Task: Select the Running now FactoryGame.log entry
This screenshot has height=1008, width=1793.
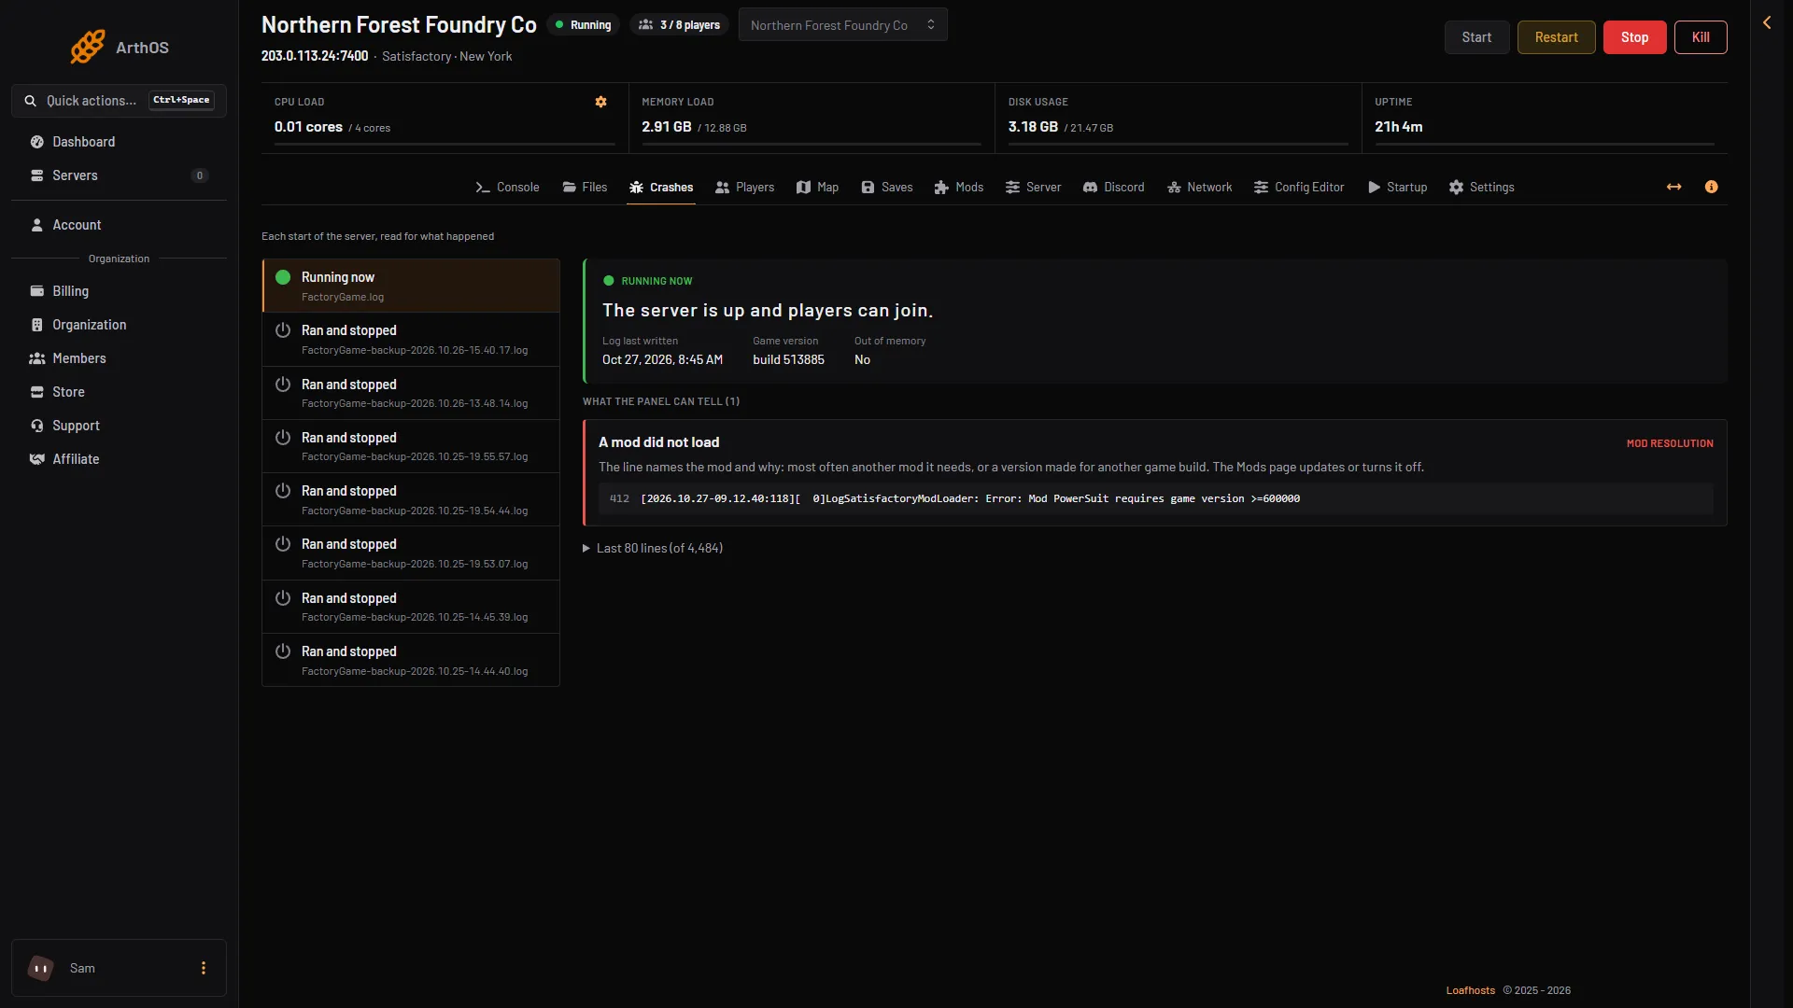Action: point(411,286)
